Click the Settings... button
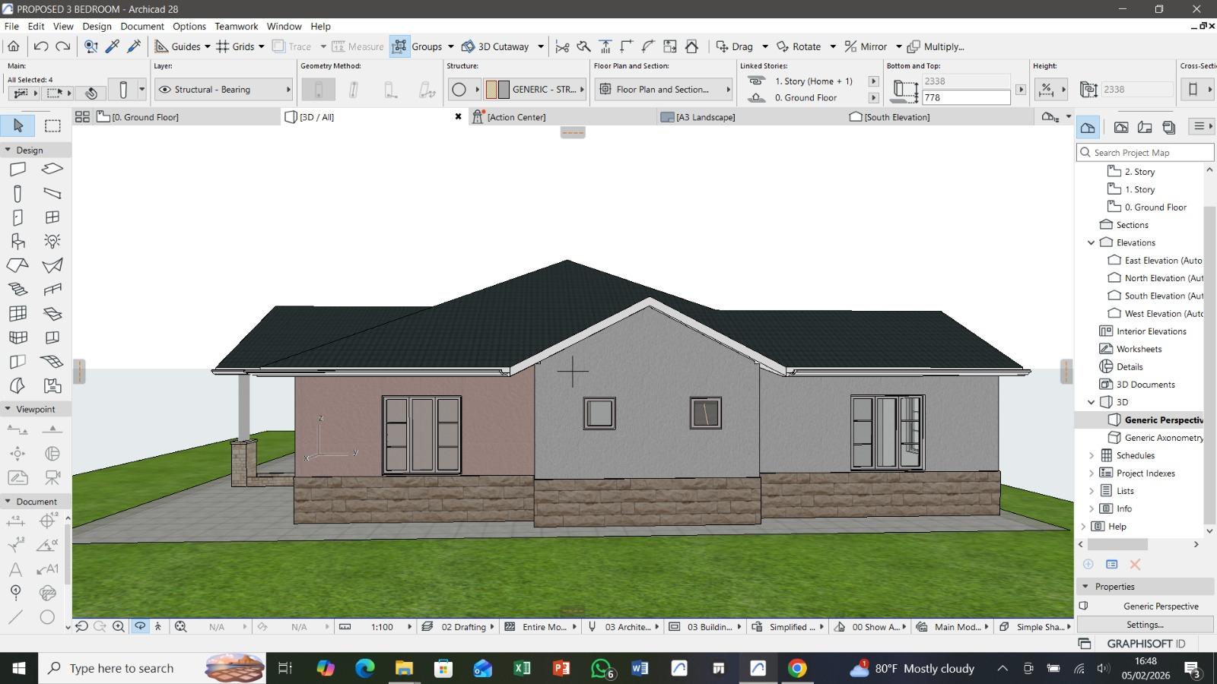This screenshot has width=1217, height=684. click(x=1145, y=625)
